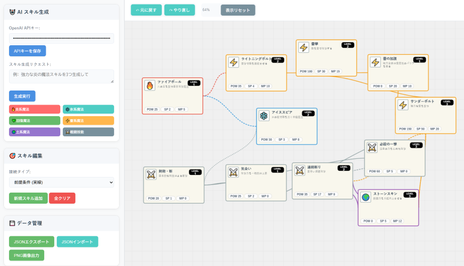
Task: Click the lightning icon on the 雷の加護 node
Action: click(376, 62)
